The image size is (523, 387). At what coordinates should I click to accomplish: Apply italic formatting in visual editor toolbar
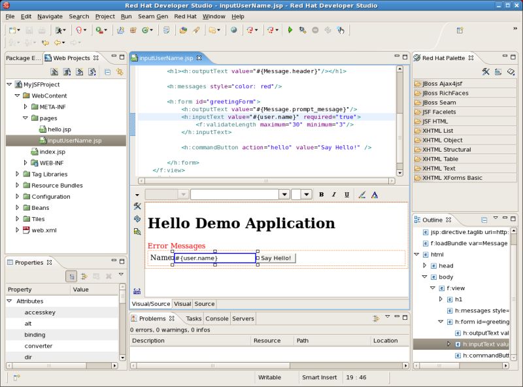(334, 194)
